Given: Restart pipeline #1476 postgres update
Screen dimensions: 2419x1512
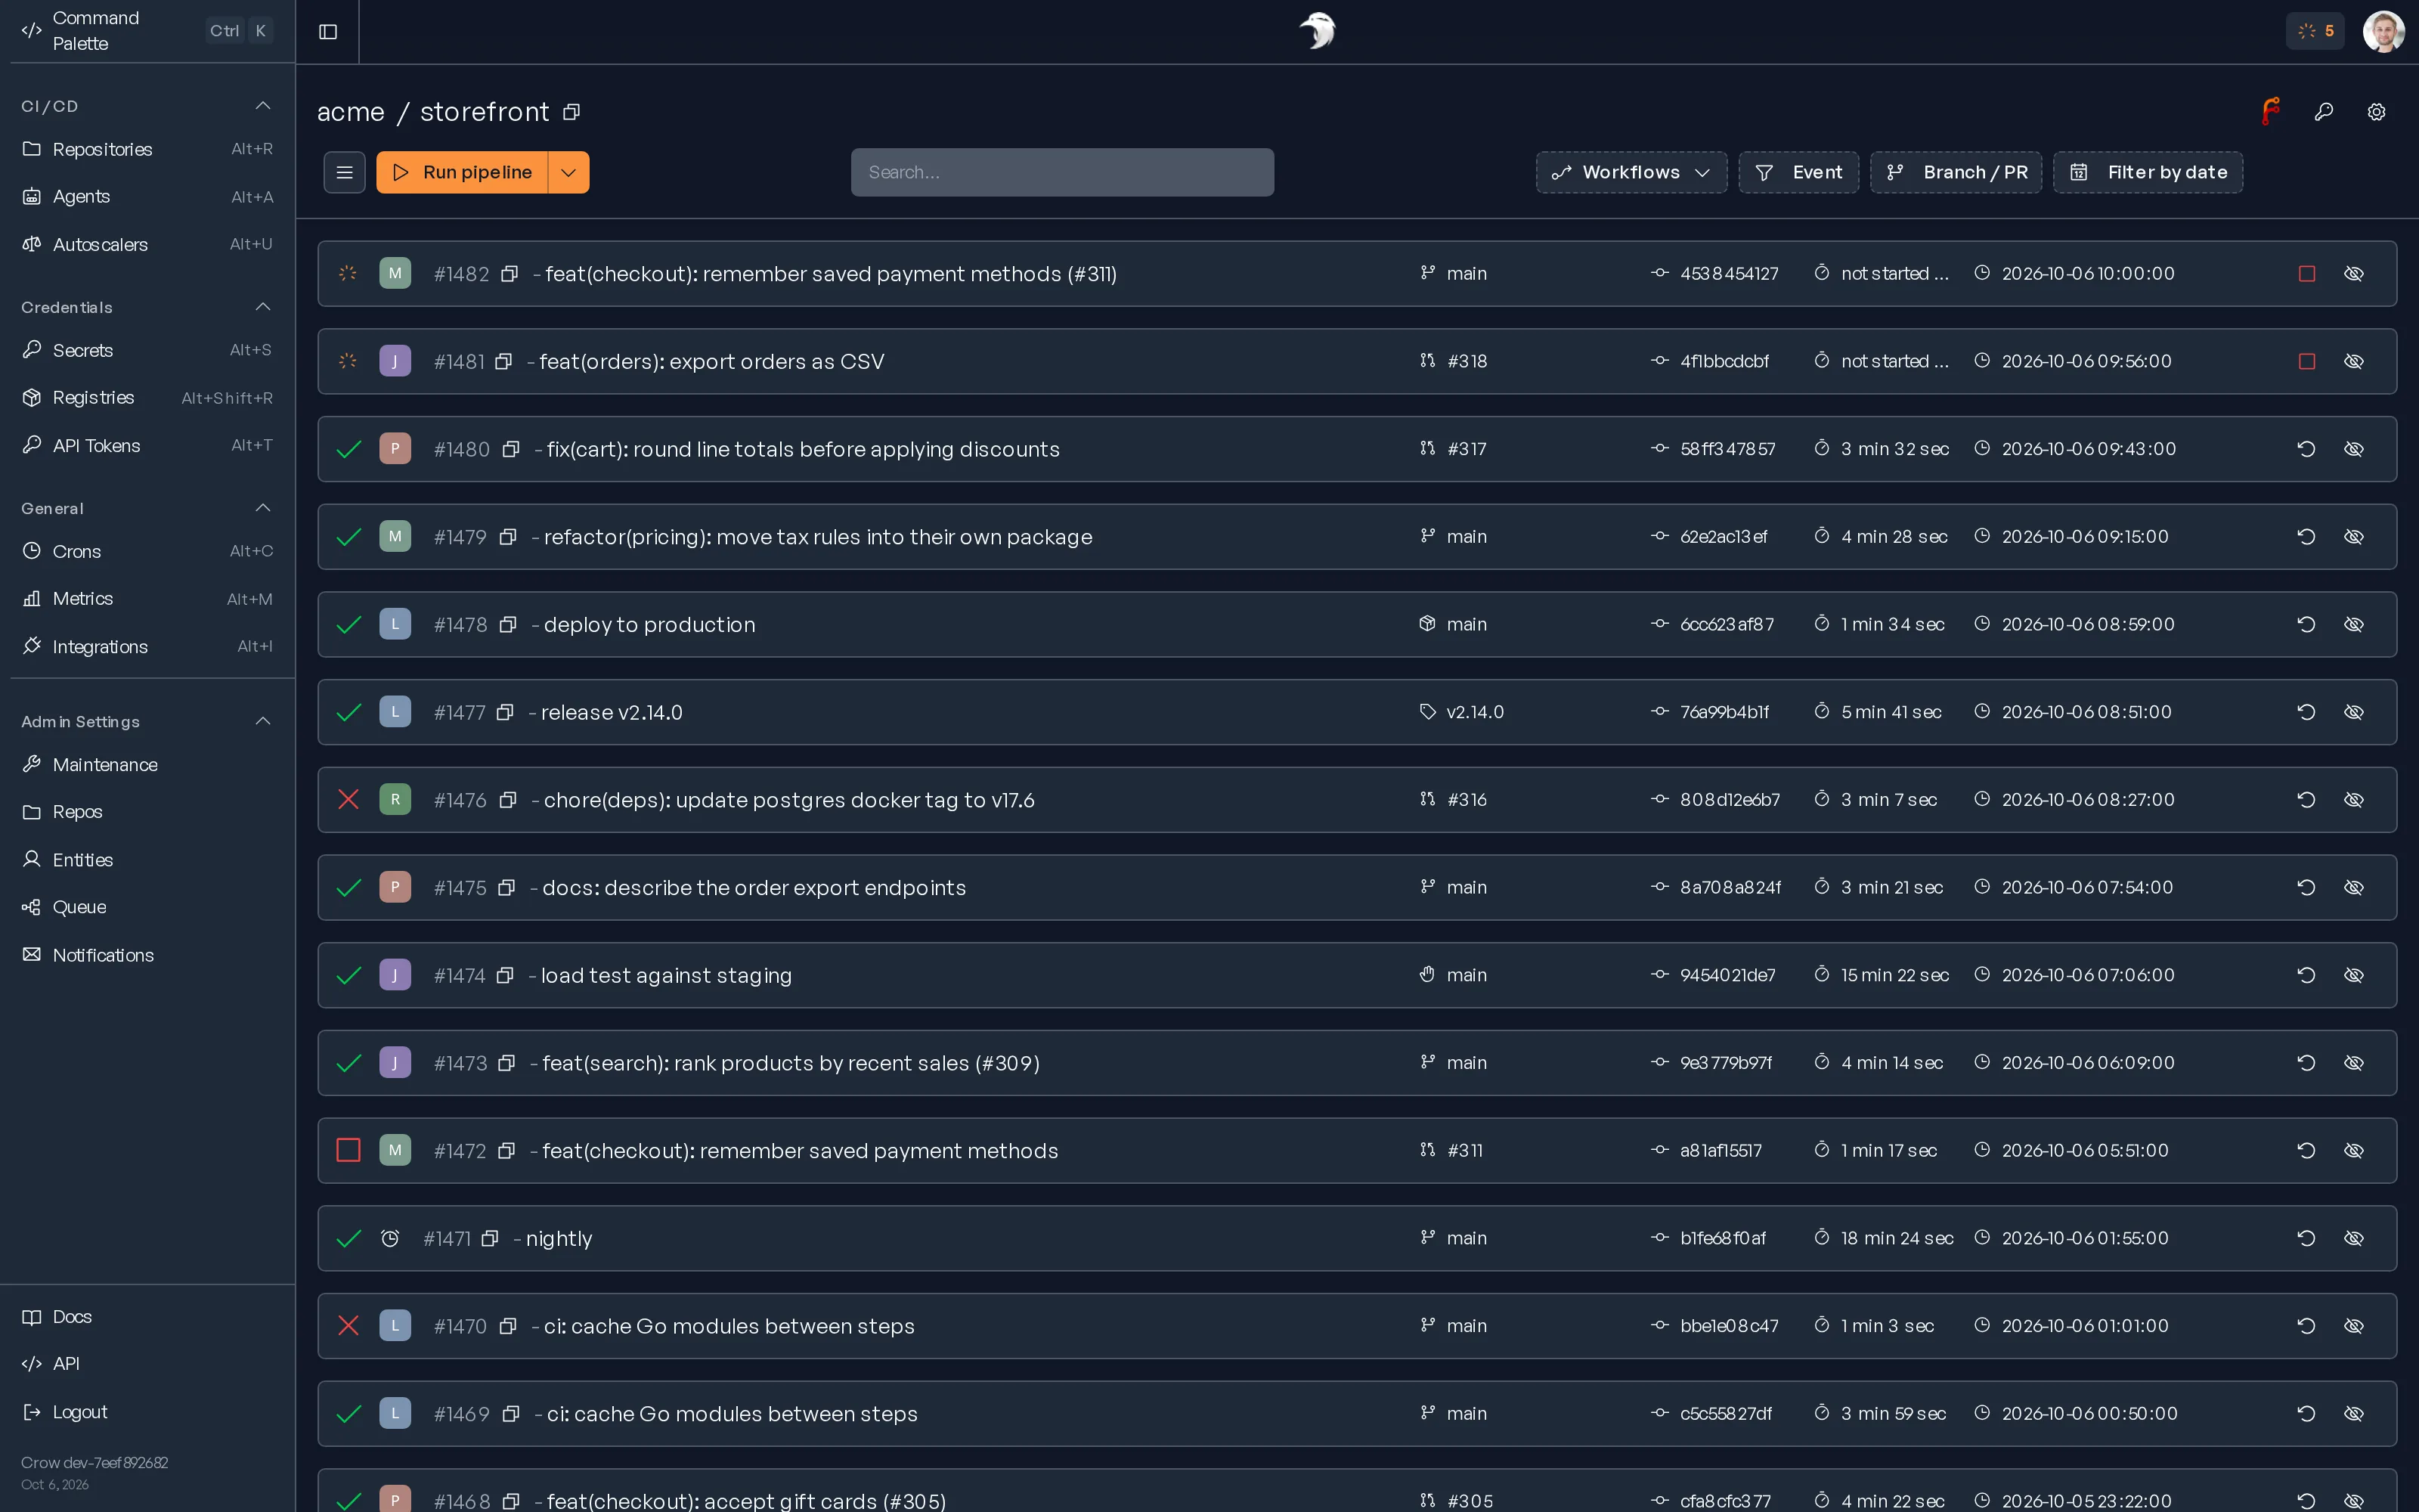Looking at the screenshot, I should coord(2307,800).
